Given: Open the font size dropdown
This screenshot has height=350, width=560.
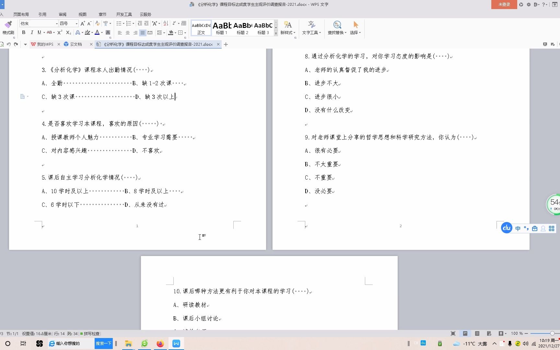Looking at the screenshot, I should tap(76, 23).
